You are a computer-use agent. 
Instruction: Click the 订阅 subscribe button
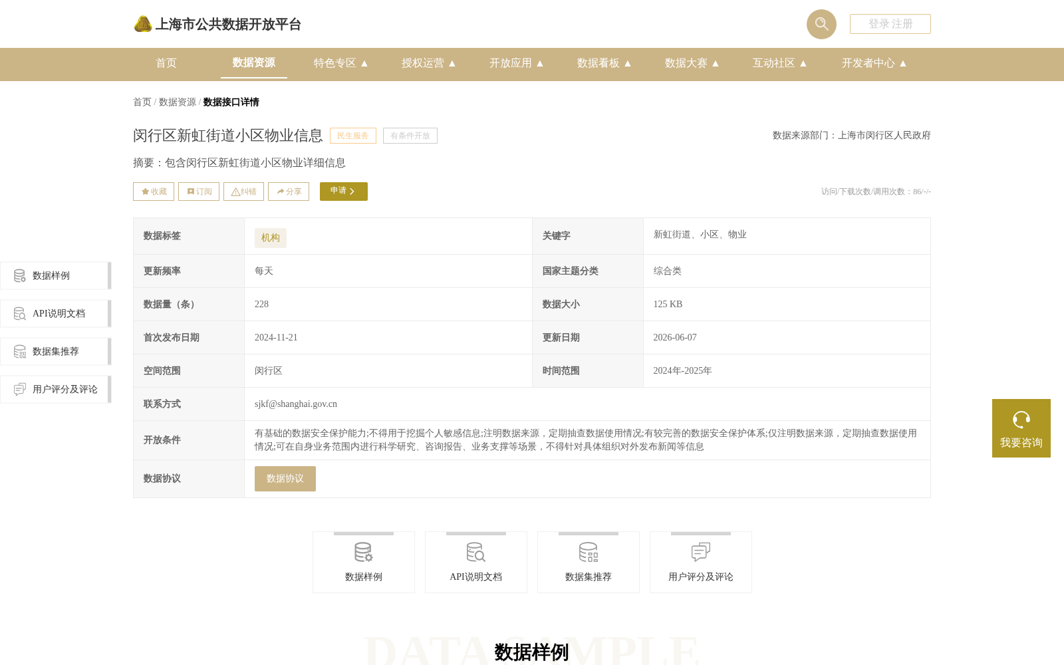tap(199, 192)
